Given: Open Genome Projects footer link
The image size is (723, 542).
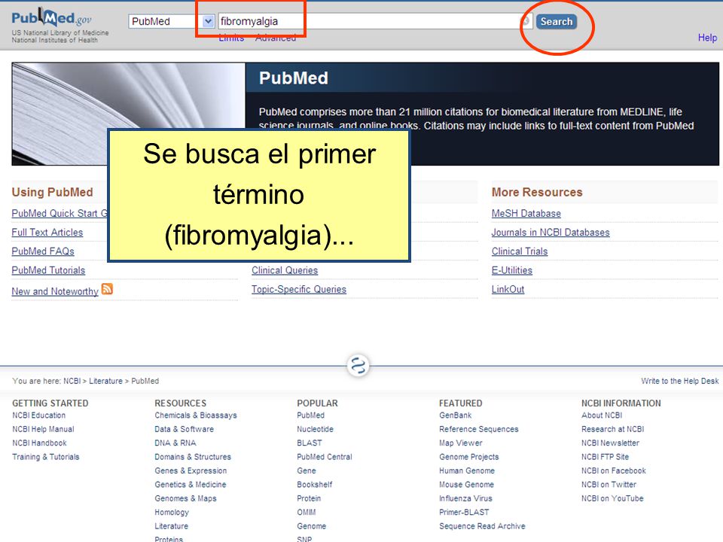Looking at the screenshot, I should tap(469, 457).
